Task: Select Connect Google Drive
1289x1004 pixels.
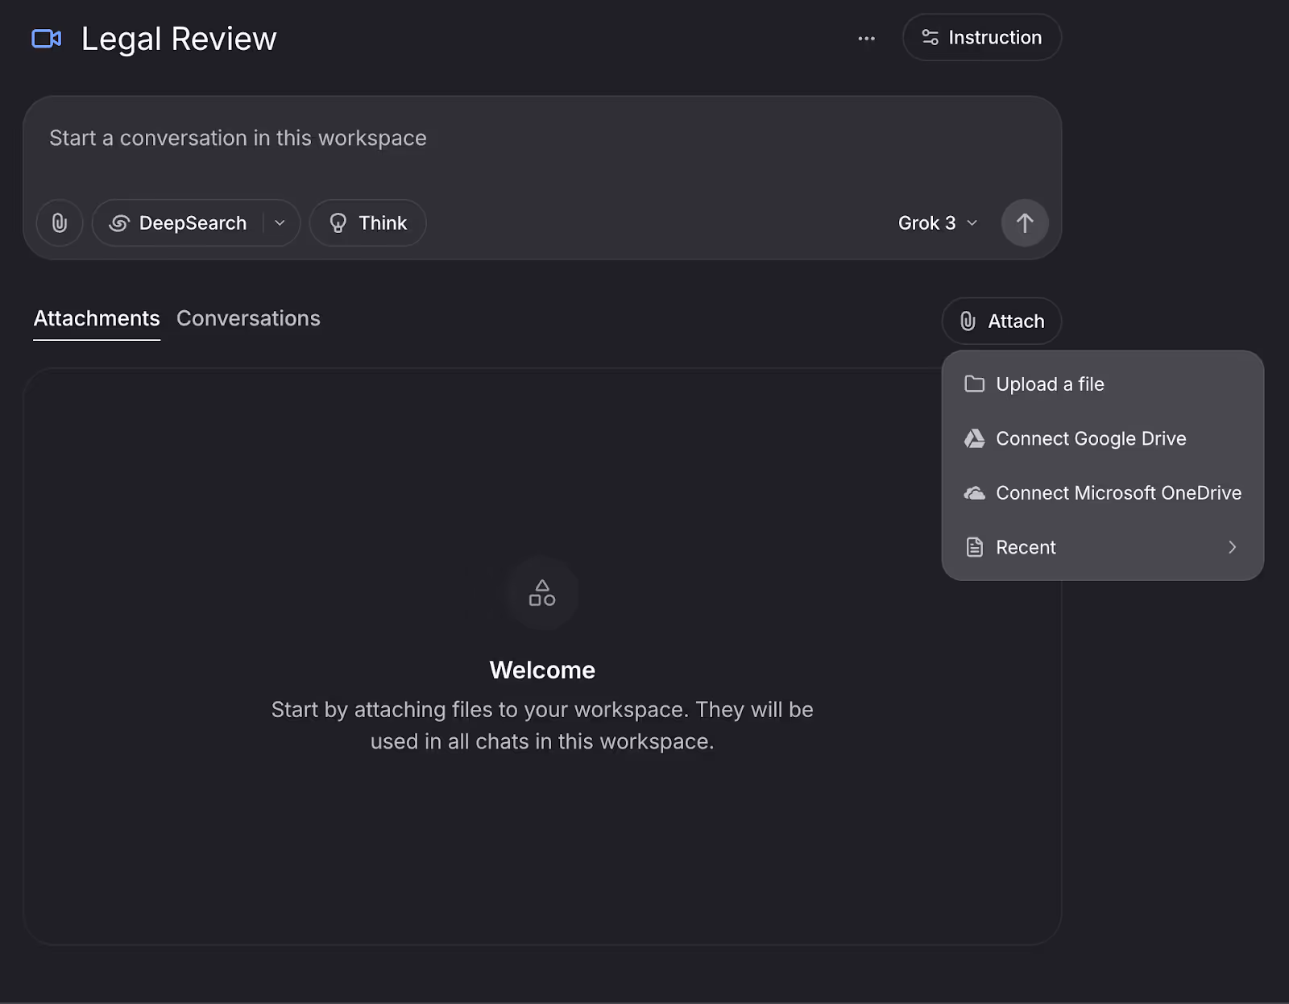Action: (x=1103, y=438)
